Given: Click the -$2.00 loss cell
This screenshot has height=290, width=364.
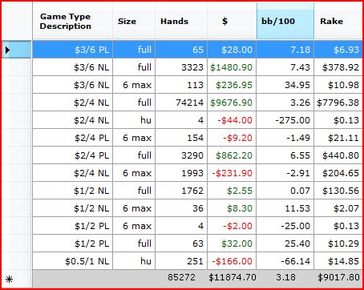Looking at the screenshot, I should click(232, 226).
